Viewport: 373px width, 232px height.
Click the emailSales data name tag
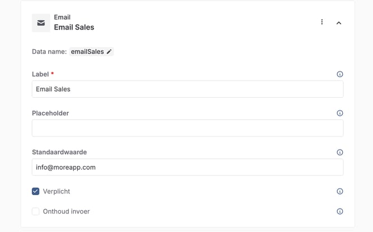(x=87, y=52)
